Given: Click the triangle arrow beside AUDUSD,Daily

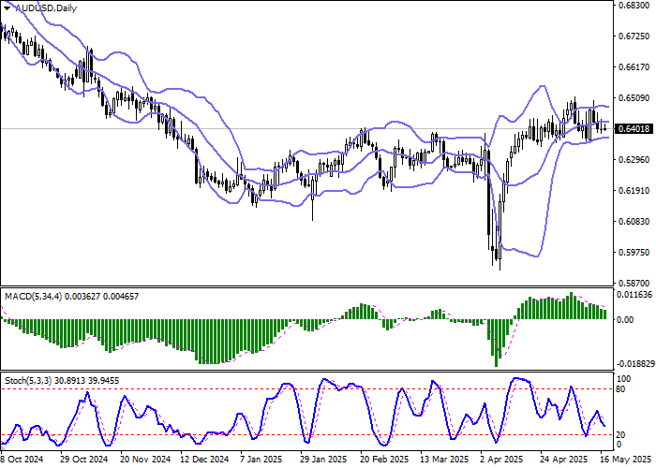Looking at the screenshot, I should coord(7,7).
